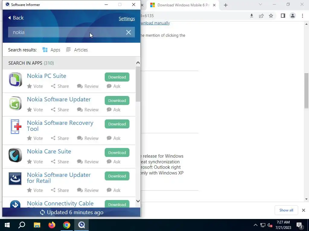Share this page in Chrome
309x231 pixels.
click(x=261, y=16)
